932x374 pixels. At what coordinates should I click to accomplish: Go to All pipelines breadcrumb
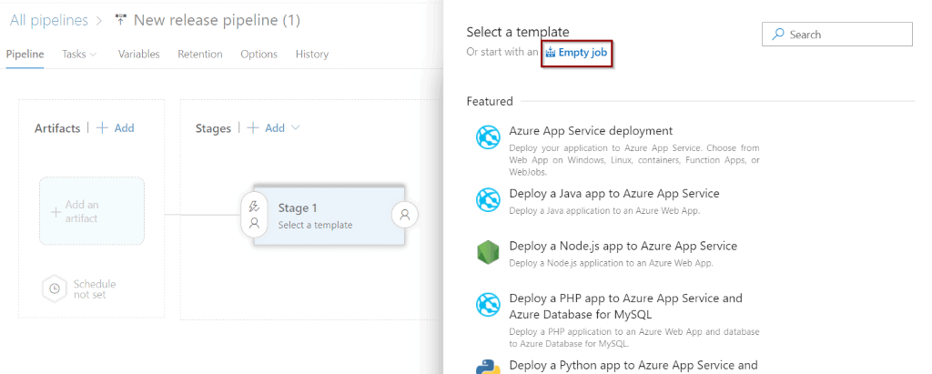pyautogui.click(x=49, y=20)
